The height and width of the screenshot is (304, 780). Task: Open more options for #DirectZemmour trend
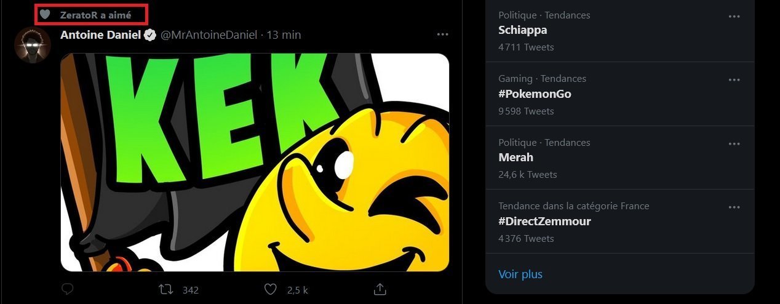[734, 207]
